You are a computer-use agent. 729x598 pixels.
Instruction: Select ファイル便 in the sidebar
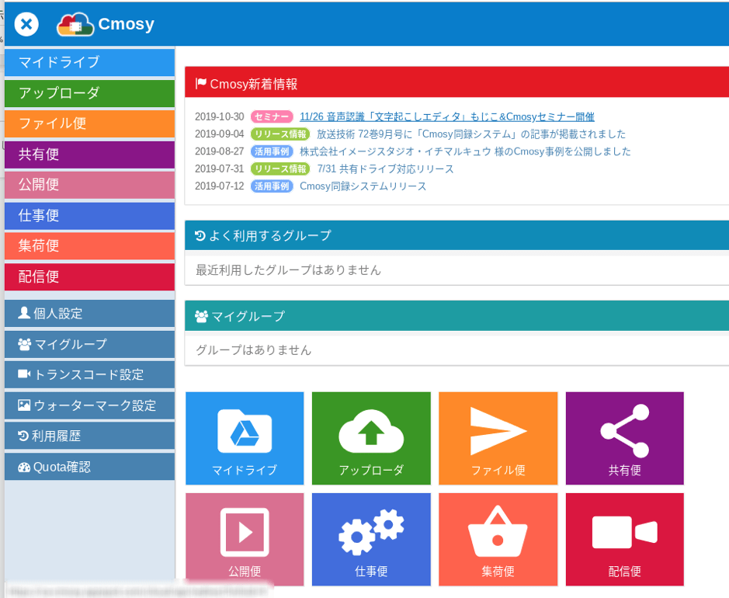[90, 123]
